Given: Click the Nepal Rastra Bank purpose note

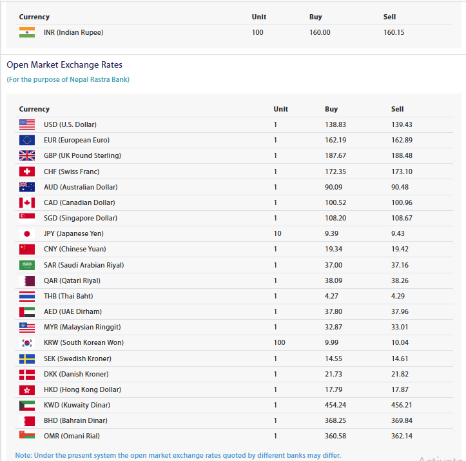Looking at the screenshot, I should (x=68, y=80).
